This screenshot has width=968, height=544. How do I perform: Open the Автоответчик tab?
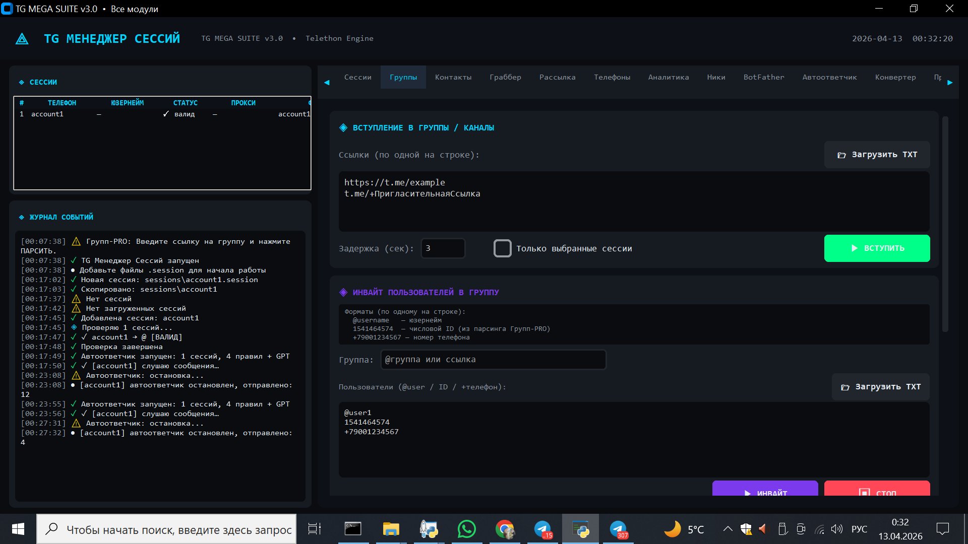pyautogui.click(x=829, y=77)
